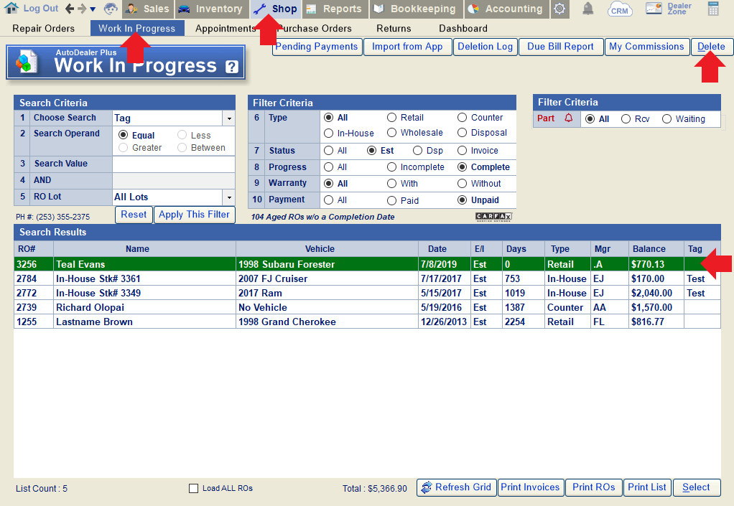Select the Equal search operand
The height and width of the screenshot is (506, 734).
point(123,135)
